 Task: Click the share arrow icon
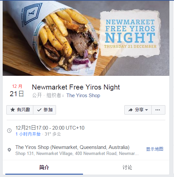[131, 110]
